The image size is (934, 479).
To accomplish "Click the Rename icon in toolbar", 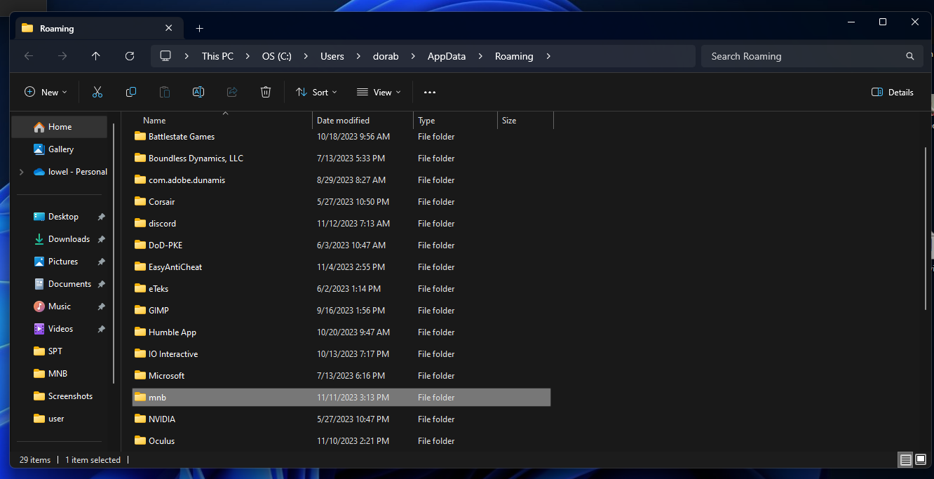I will 198,92.
